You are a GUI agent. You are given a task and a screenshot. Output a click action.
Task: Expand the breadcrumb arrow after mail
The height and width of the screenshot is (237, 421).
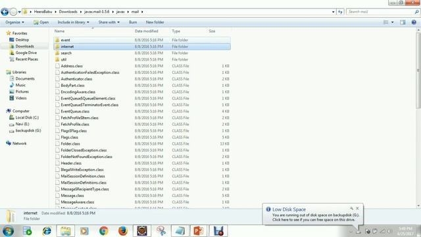point(142,12)
